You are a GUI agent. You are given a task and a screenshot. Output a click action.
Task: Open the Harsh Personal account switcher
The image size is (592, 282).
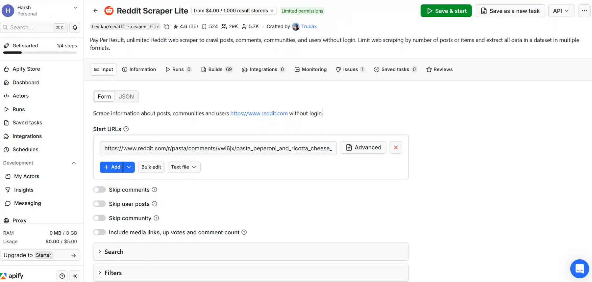pos(40,11)
